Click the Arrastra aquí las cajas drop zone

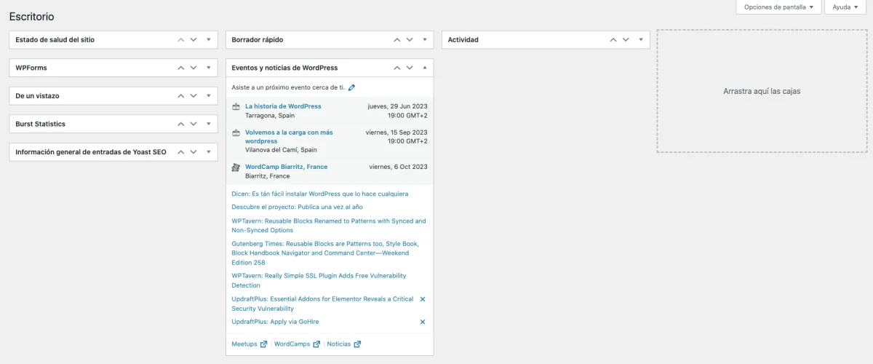762,91
